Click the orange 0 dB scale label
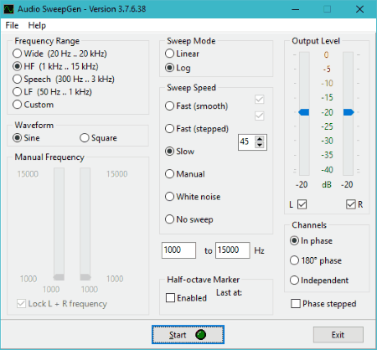This screenshot has height=350, width=377. 326,54
